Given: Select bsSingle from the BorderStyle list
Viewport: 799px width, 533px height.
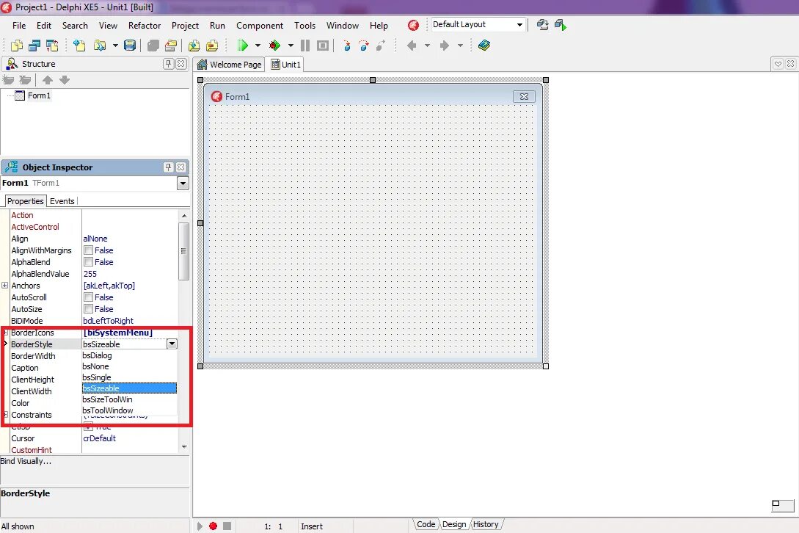Looking at the screenshot, I should 129,377.
